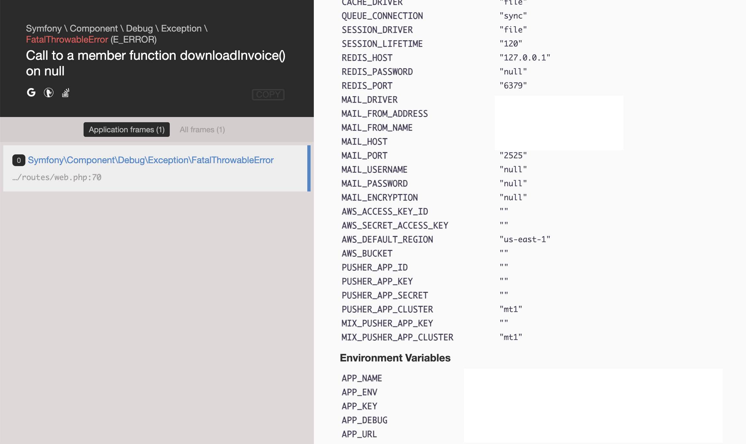Search the error with DuckDuckGo icon
The height and width of the screenshot is (444, 746).
[48, 93]
